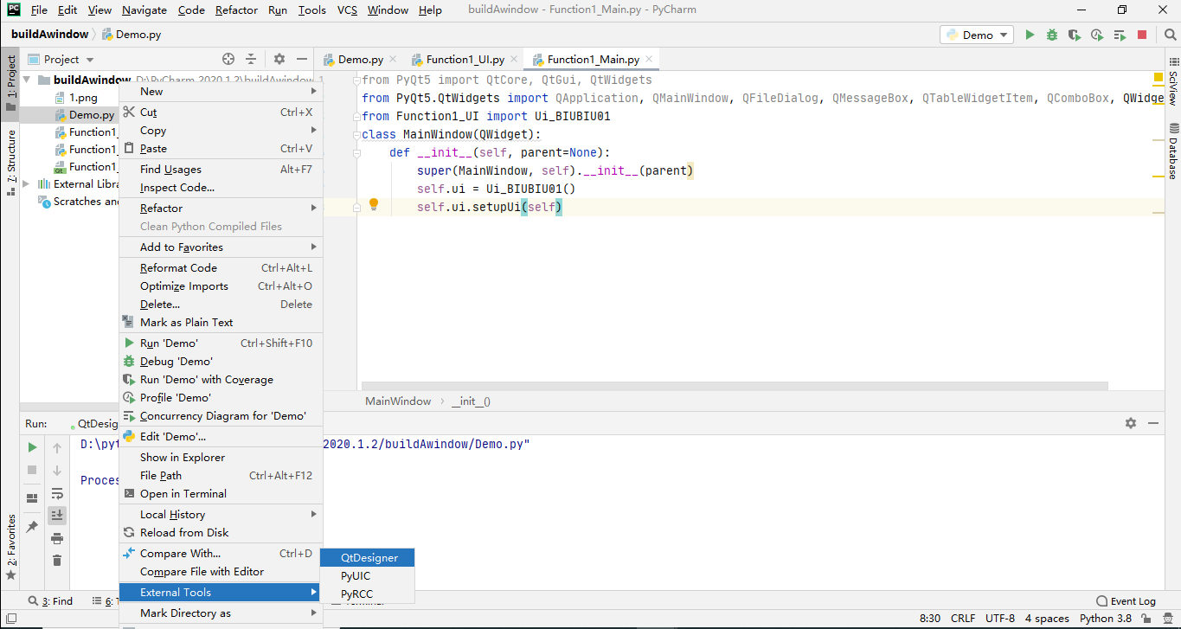Select Find Usages in context menu
1181x629 pixels.
coord(221,169)
